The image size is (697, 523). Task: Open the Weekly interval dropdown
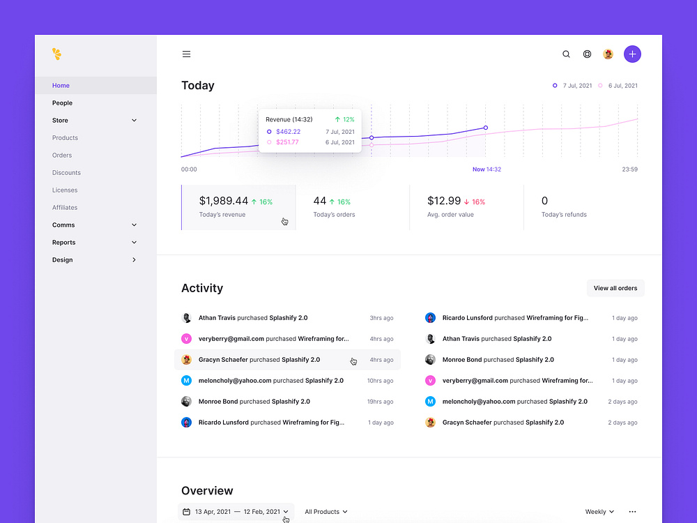pos(598,511)
